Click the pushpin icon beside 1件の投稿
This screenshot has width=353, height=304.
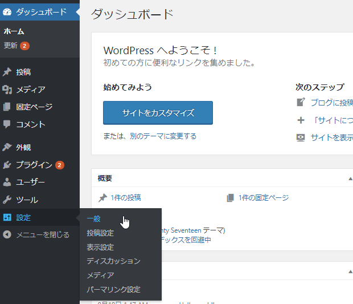pos(102,198)
